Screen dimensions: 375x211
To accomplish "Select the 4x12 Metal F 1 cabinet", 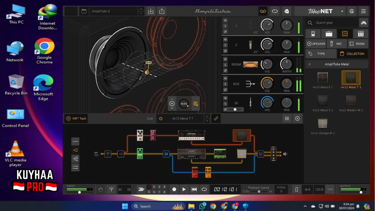I will point(323,80).
